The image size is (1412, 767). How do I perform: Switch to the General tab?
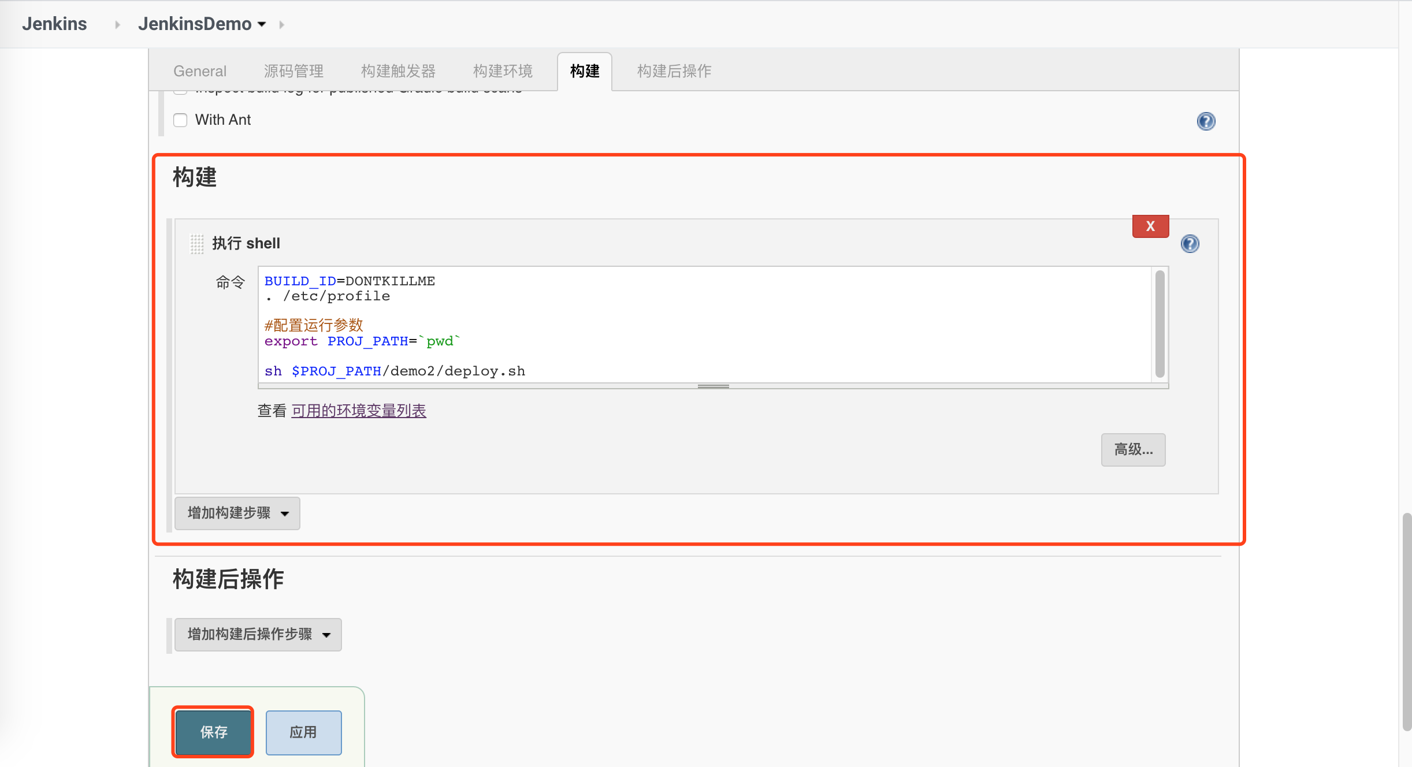tap(200, 71)
